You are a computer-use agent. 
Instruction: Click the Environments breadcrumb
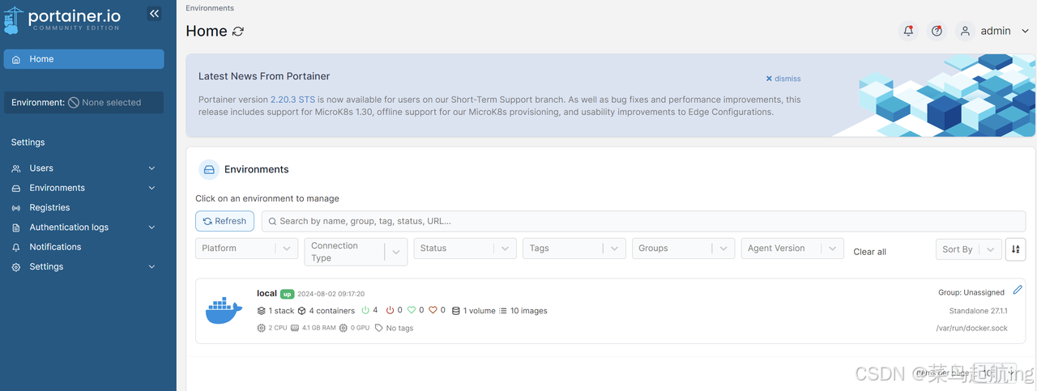click(210, 8)
